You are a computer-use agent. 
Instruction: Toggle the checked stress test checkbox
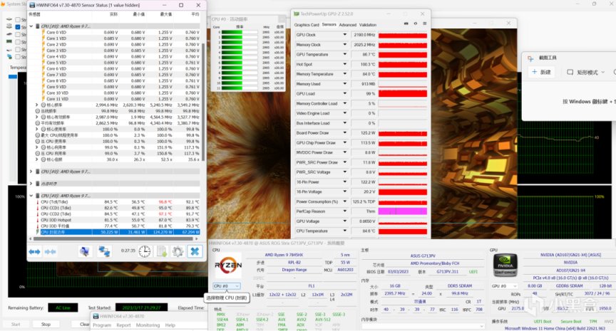pos(19,26)
